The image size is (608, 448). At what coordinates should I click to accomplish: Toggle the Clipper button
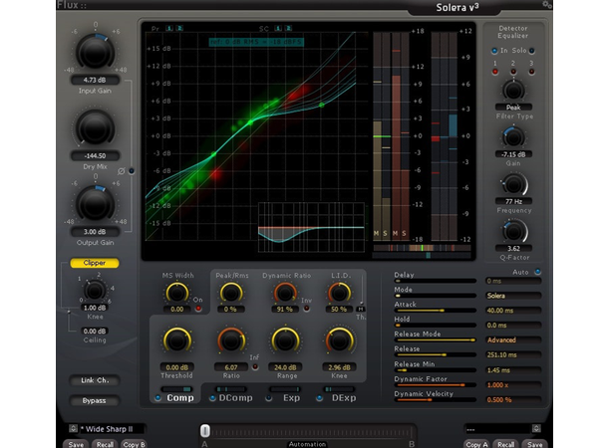(95, 263)
